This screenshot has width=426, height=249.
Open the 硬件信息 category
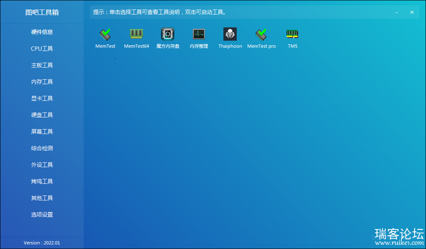42,32
